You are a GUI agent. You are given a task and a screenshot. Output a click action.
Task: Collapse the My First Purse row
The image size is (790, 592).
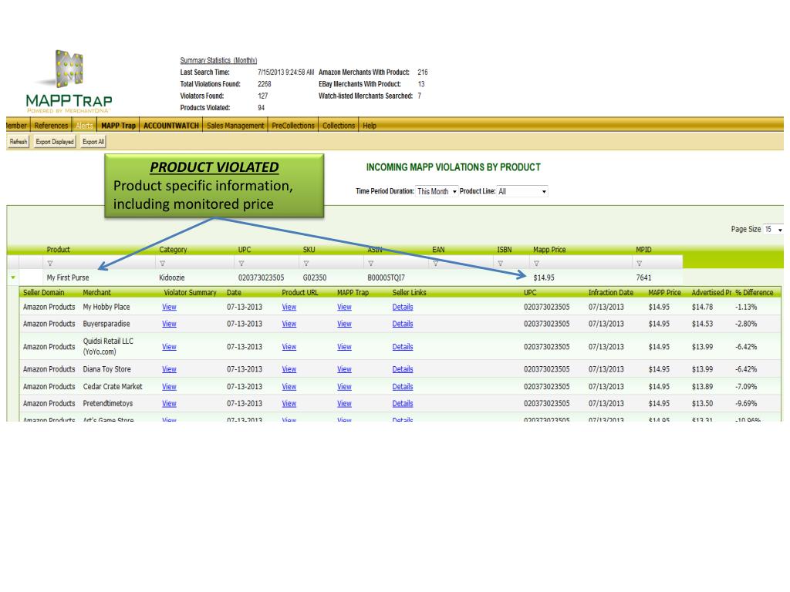[x=13, y=277]
